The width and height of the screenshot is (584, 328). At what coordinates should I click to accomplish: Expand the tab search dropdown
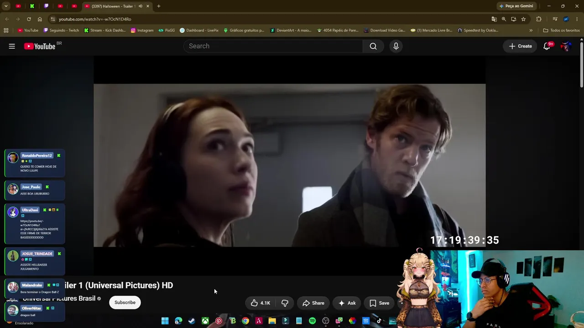(x=6, y=6)
